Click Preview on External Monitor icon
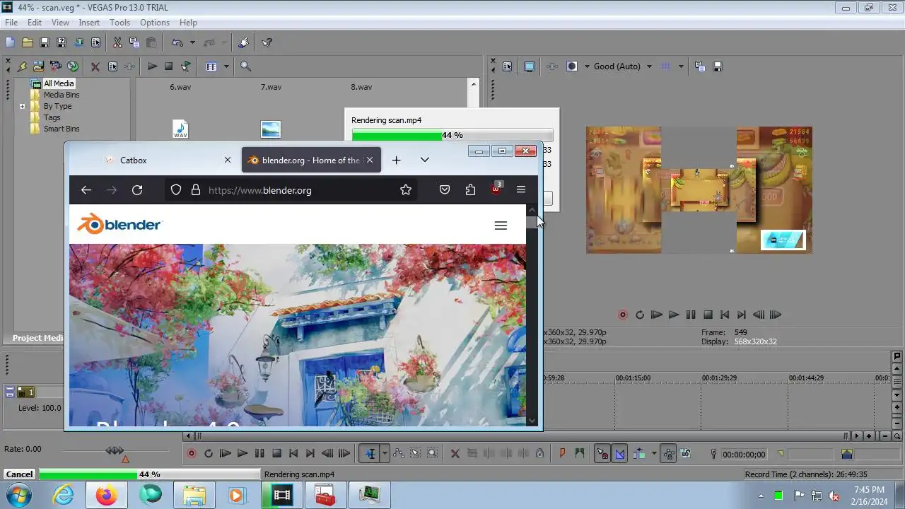 (530, 66)
